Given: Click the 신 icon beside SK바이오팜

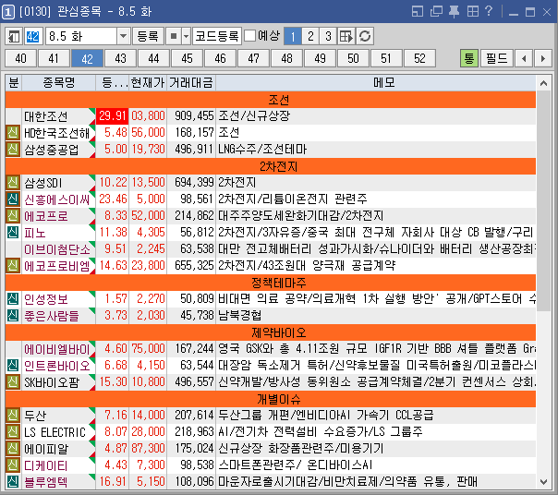Looking at the screenshot, I should 13,382.
